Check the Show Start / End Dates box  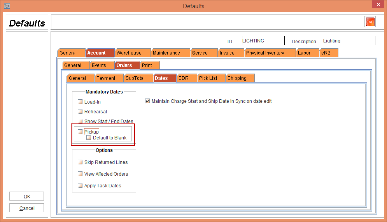coord(81,122)
